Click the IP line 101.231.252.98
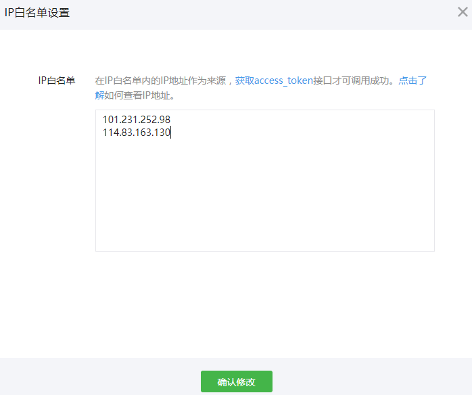The height and width of the screenshot is (395, 472). pos(137,120)
